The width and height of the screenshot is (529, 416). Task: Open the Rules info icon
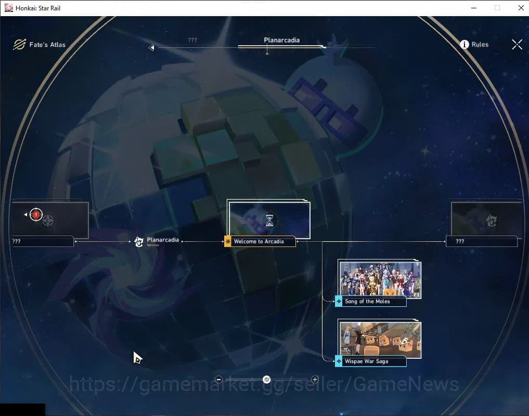pos(465,45)
